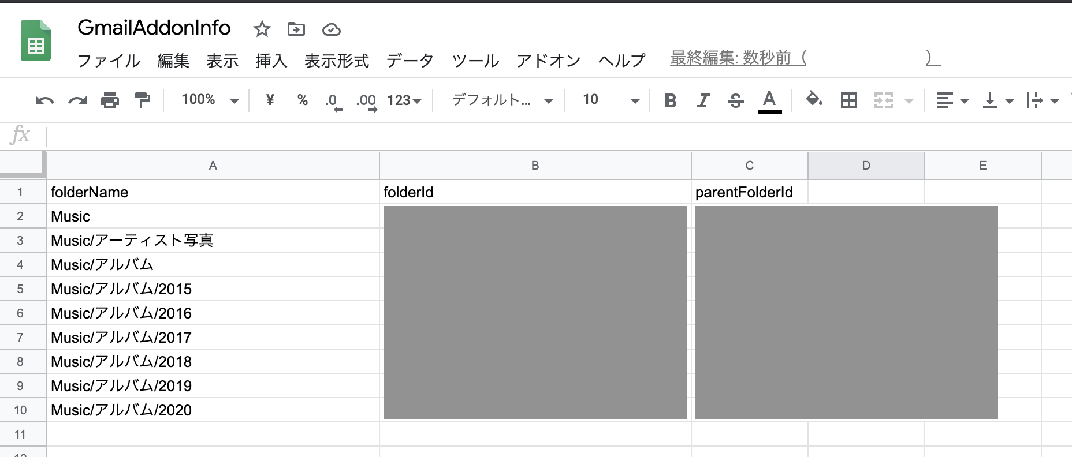Open the 123 number format dropdown
1072x457 pixels.
404,101
